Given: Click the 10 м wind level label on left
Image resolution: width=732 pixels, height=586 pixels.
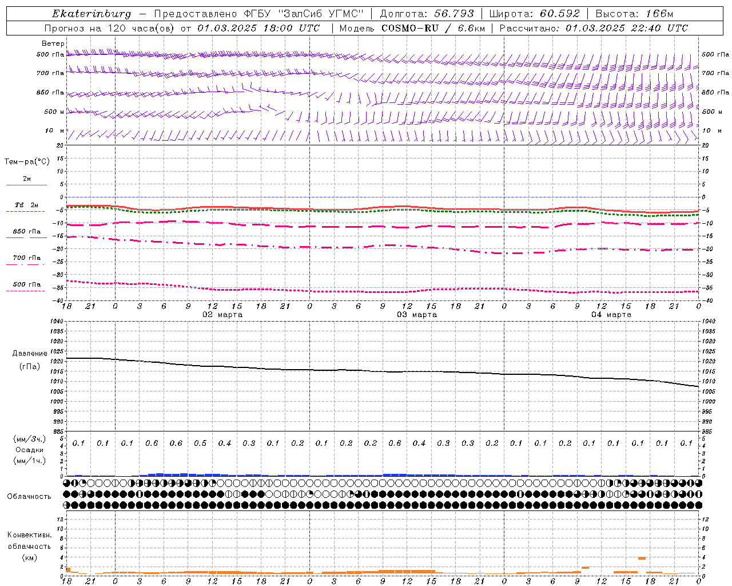Looking at the screenshot, I should click(x=54, y=130).
